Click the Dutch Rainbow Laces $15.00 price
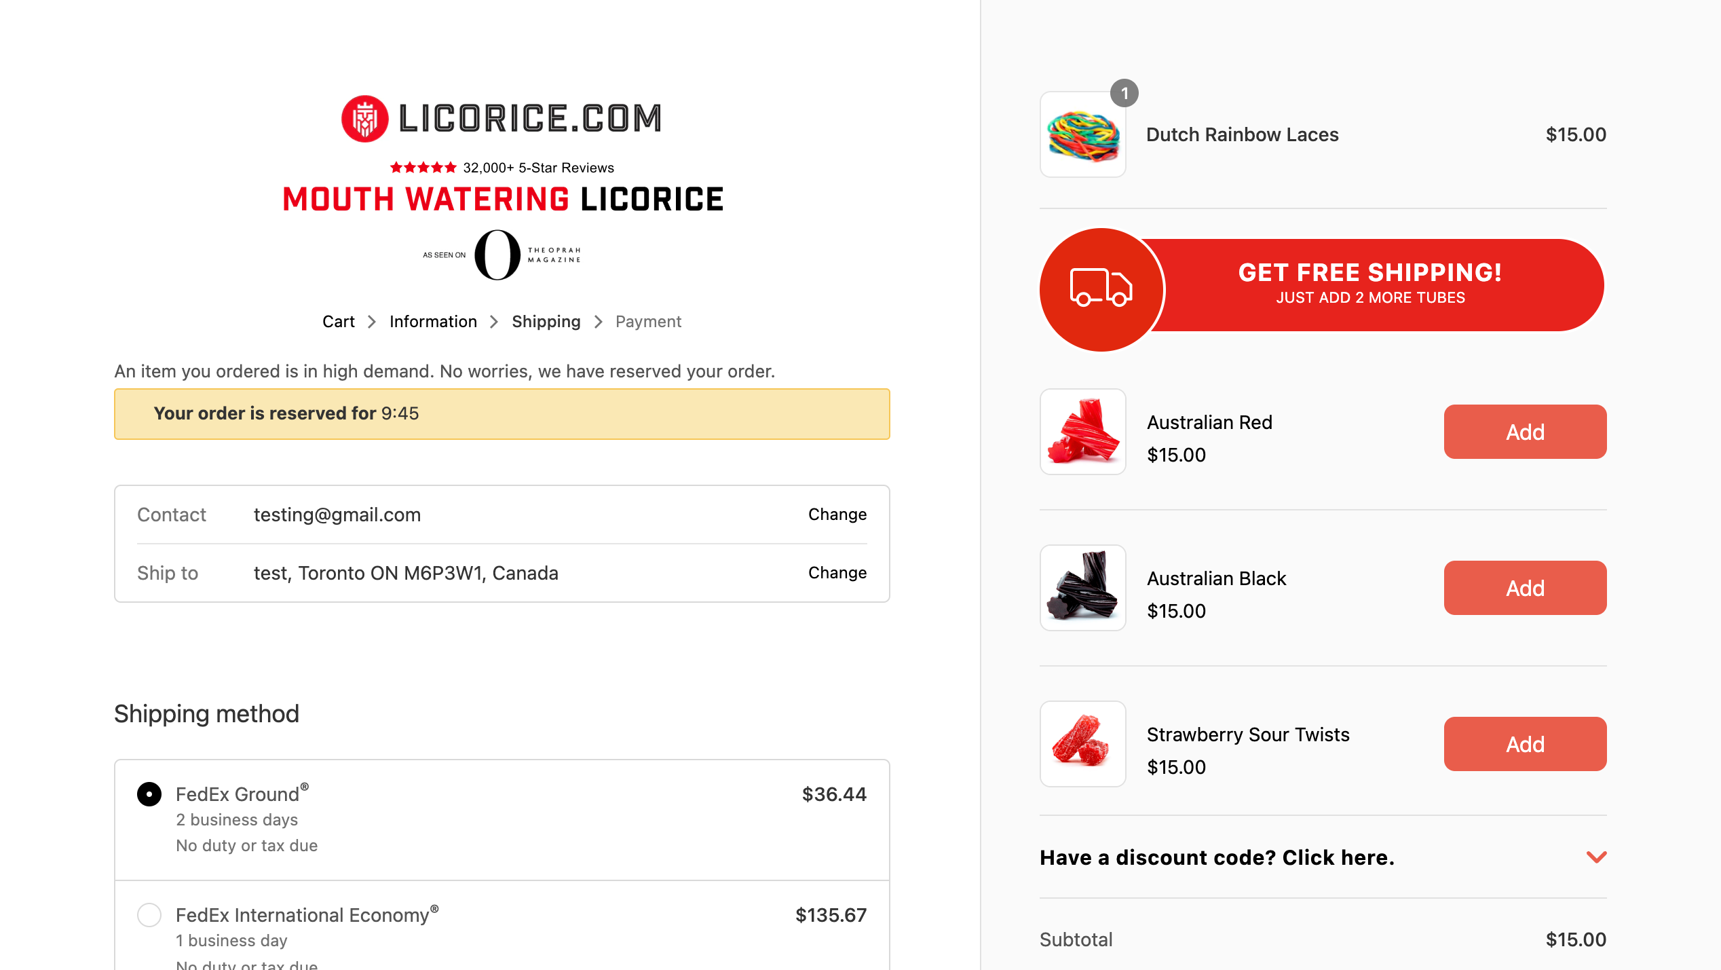 (1576, 134)
